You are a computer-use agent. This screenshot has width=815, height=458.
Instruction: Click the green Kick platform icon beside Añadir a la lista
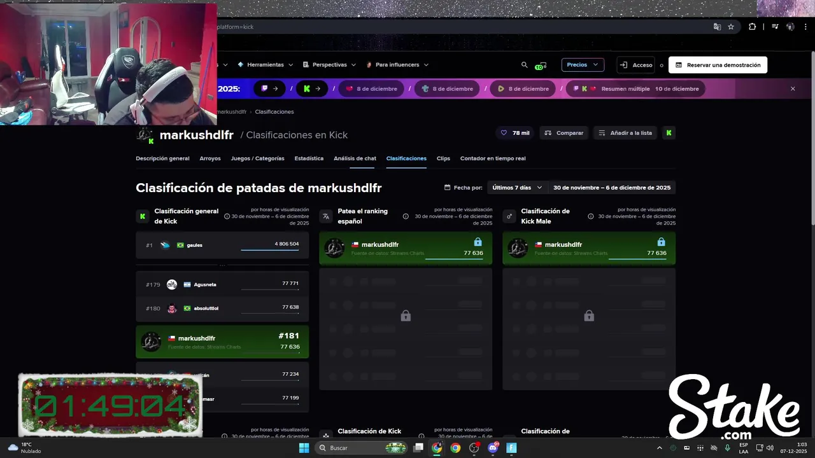[669, 133]
